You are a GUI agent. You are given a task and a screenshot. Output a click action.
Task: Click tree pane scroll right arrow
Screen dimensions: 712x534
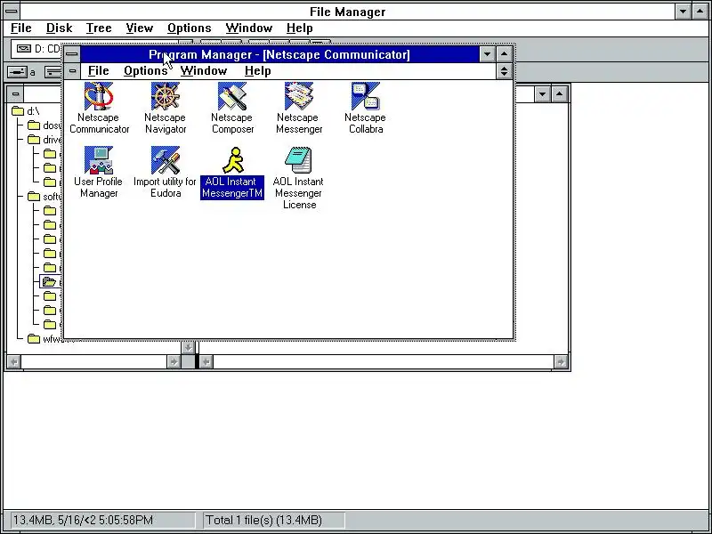pos(174,361)
